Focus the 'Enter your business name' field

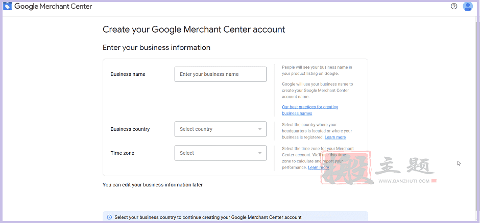click(220, 74)
